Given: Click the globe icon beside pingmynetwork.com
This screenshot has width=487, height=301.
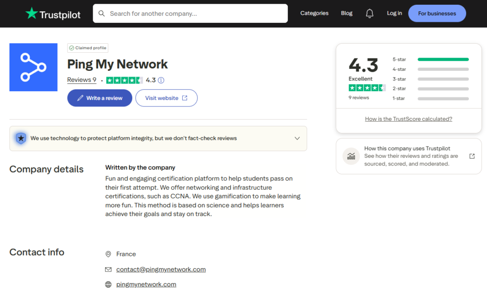Looking at the screenshot, I should 109,284.
